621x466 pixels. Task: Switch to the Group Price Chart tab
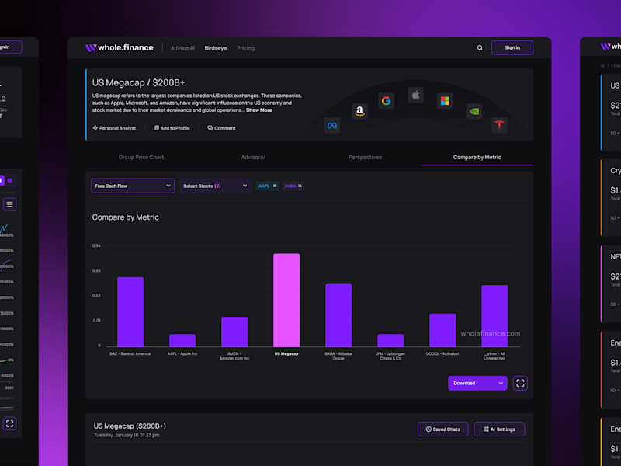[141, 158]
